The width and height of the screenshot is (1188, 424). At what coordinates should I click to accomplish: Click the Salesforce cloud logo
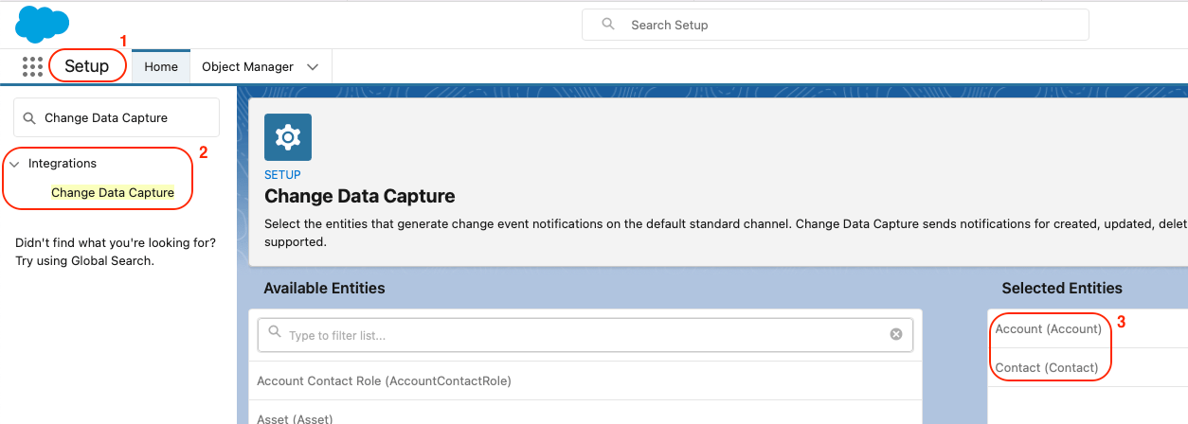pos(42,24)
